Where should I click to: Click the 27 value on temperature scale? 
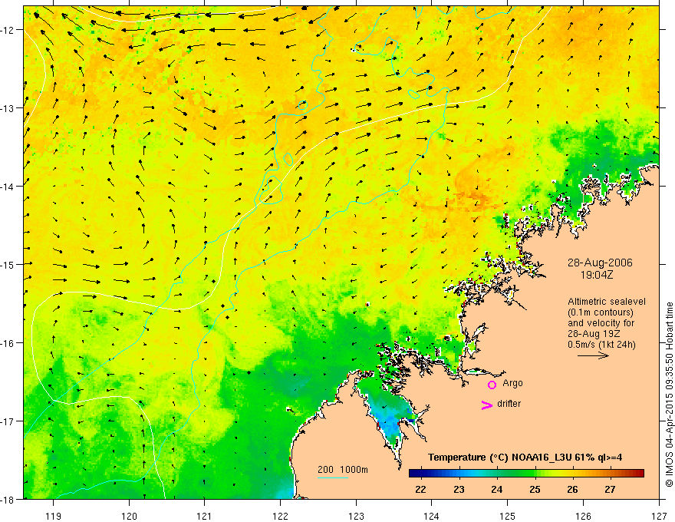coord(610,490)
